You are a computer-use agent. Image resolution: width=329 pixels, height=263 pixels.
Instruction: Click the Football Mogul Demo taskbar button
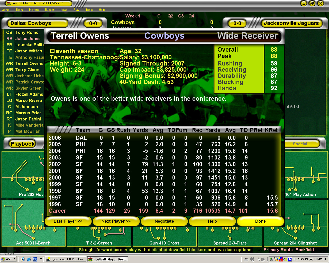point(107,259)
